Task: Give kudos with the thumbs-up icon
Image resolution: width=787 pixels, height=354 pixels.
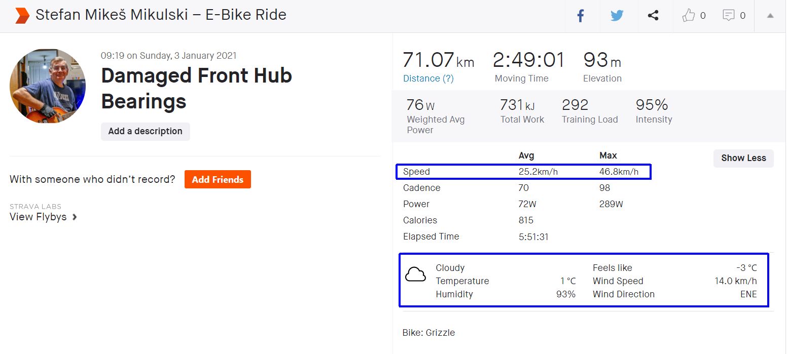Action: 688,16
